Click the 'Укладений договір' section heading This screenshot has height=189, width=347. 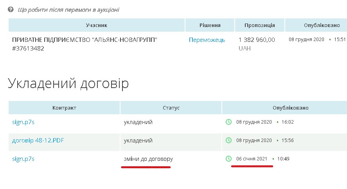(68, 83)
